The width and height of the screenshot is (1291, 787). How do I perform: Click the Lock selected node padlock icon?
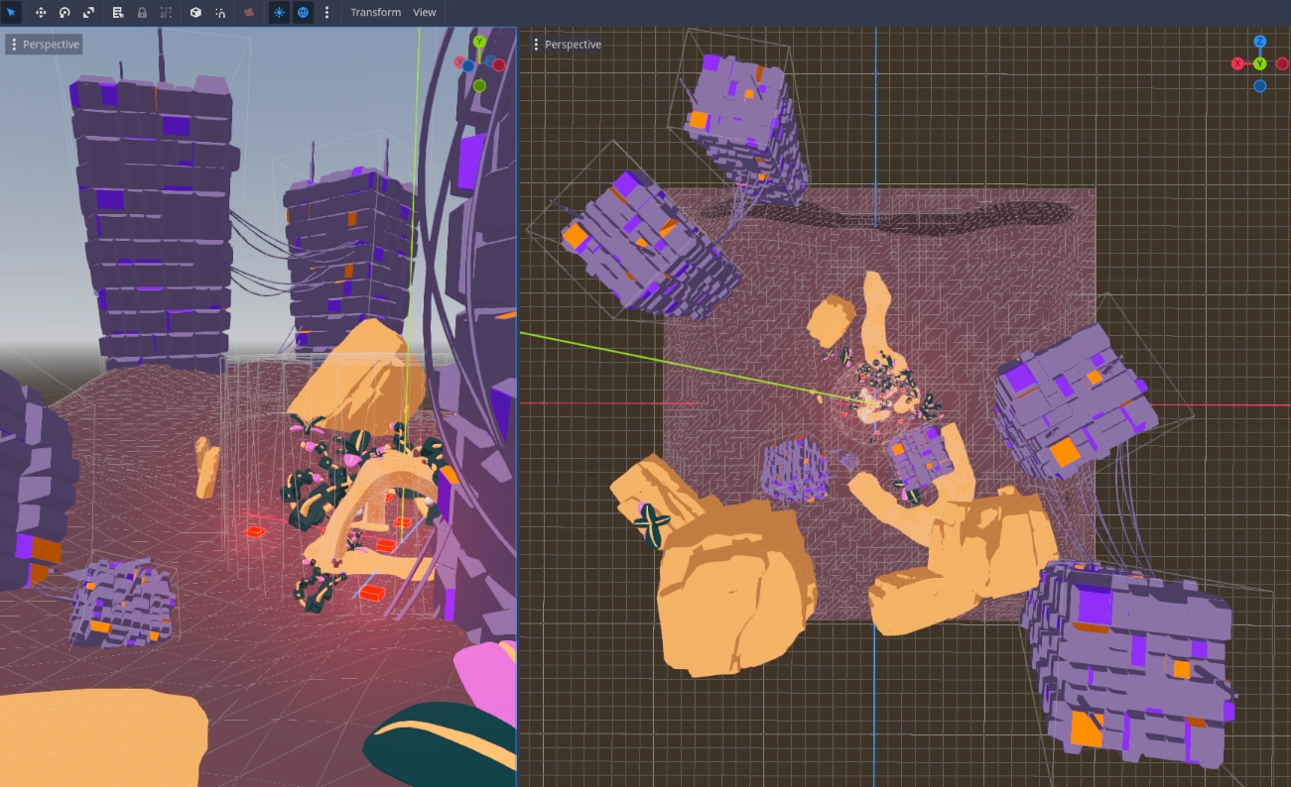point(142,13)
